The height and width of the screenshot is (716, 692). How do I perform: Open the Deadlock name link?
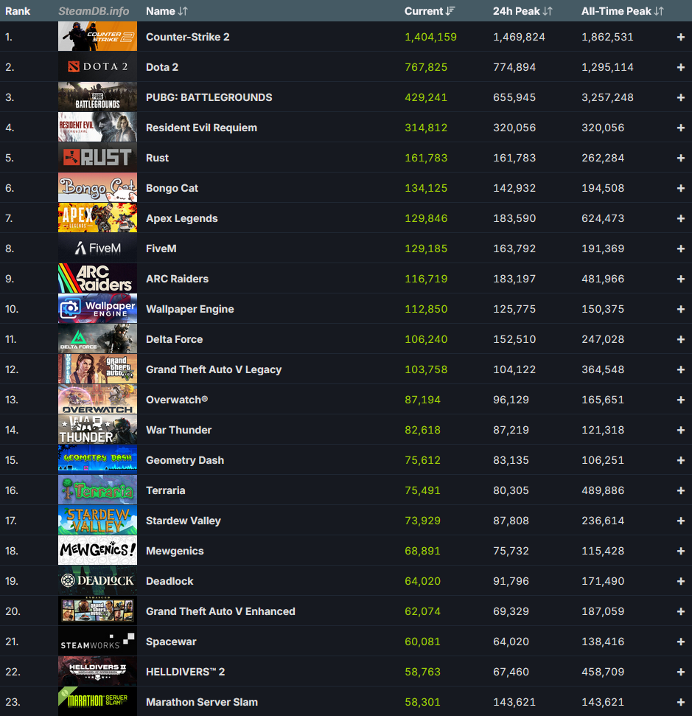[169, 581]
